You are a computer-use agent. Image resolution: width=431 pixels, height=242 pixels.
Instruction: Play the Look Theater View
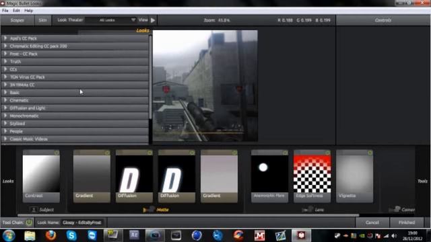click(153, 20)
